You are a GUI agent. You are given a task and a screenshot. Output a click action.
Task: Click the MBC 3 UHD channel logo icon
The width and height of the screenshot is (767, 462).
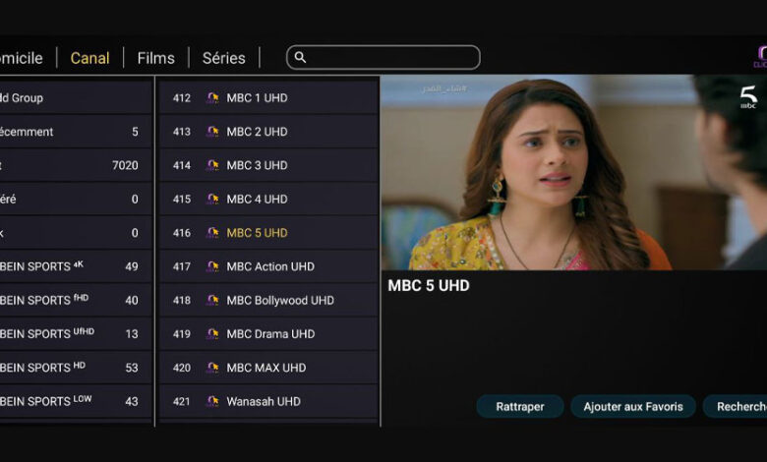tap(212, 165)
